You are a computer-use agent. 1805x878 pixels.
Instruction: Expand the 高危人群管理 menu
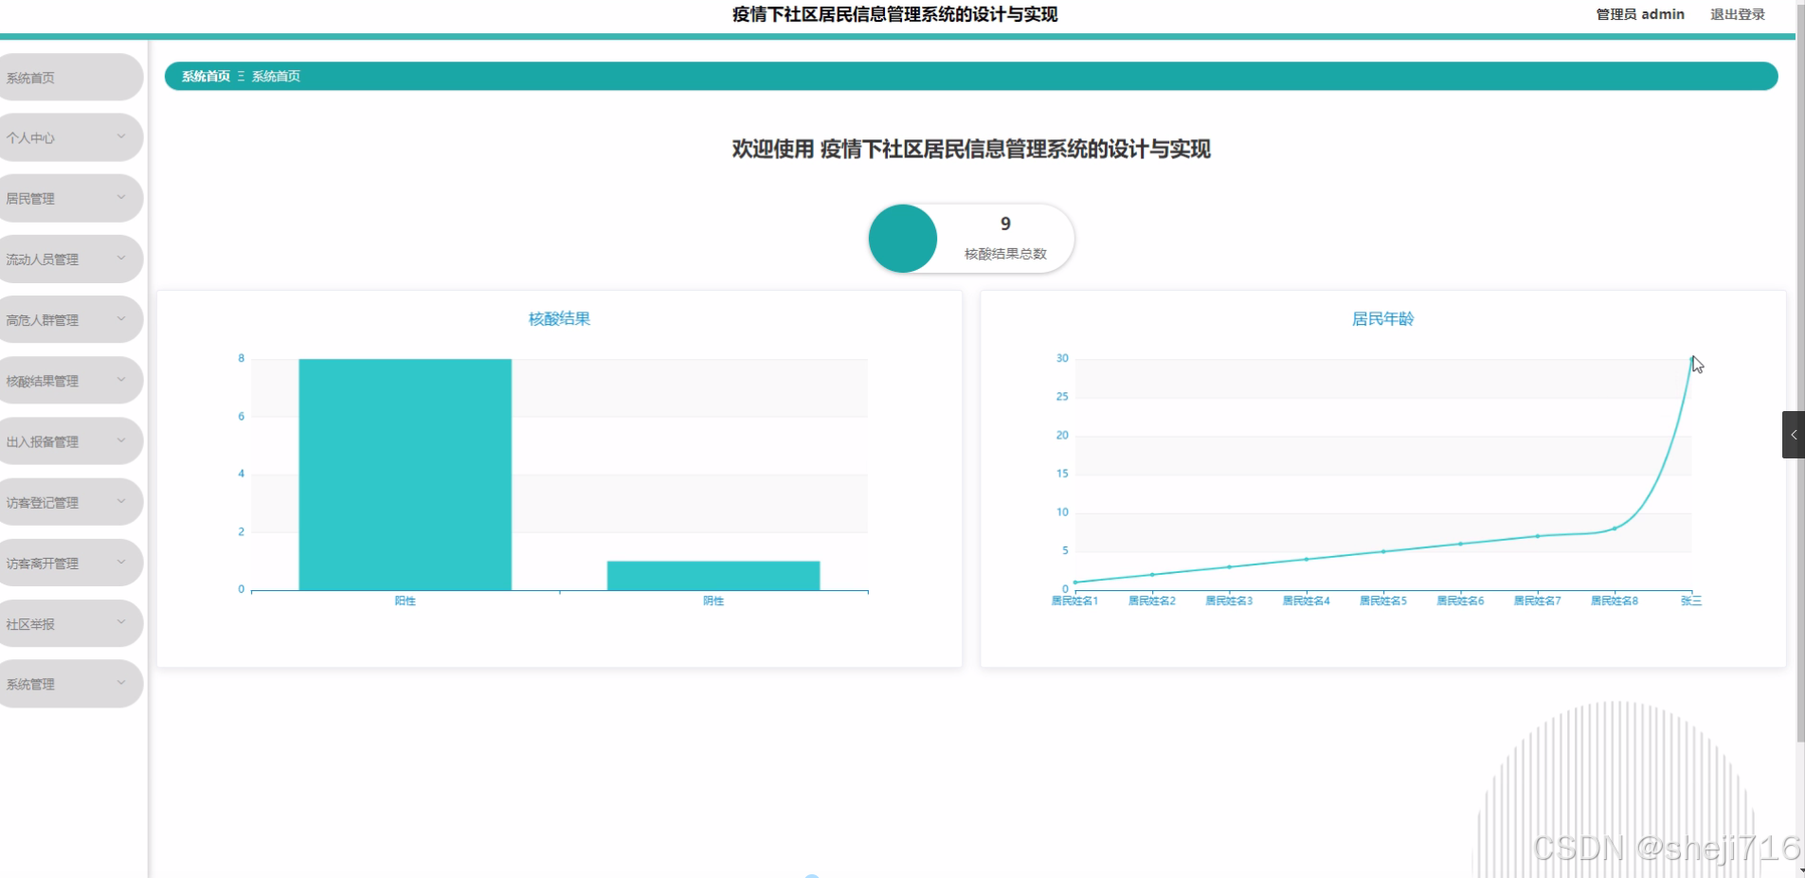pos(66,318)
